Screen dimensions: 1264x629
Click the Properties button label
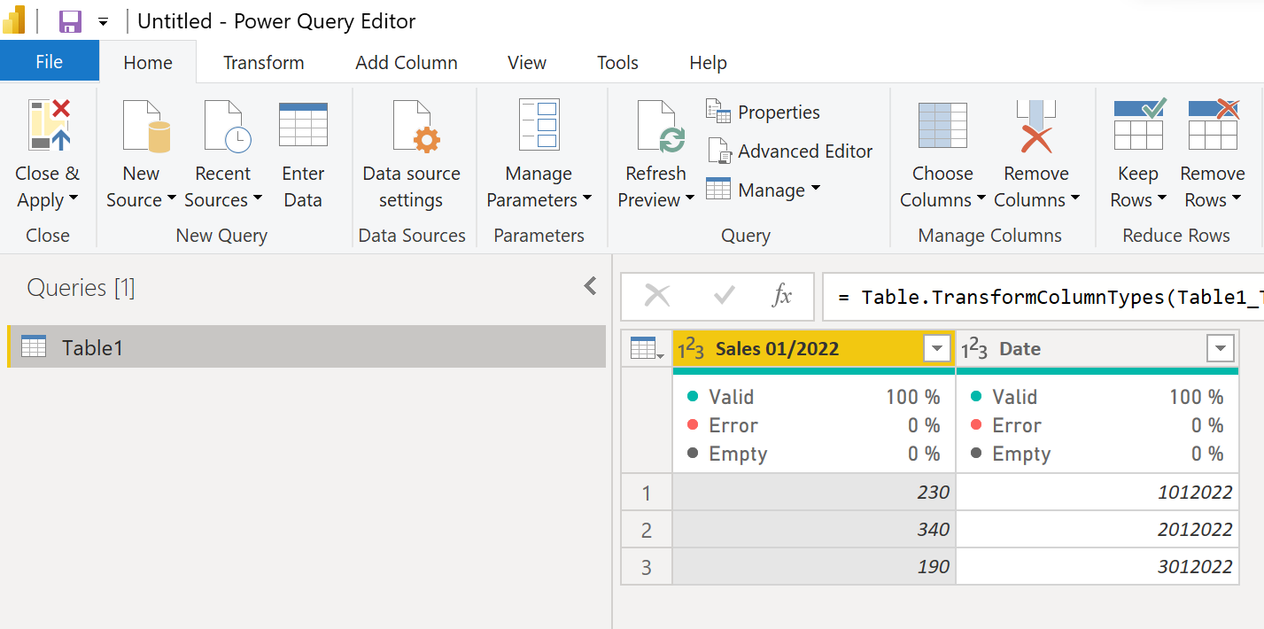779,113
